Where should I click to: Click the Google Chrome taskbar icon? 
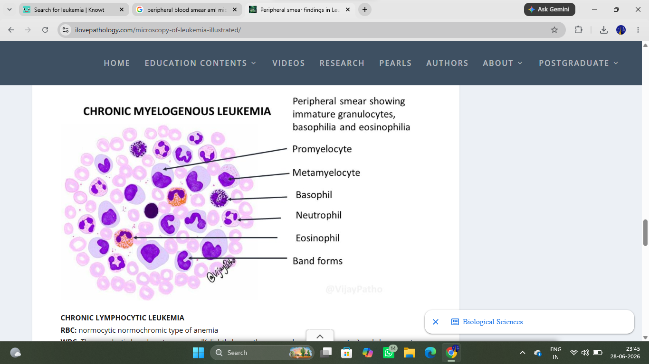point(451,353)
